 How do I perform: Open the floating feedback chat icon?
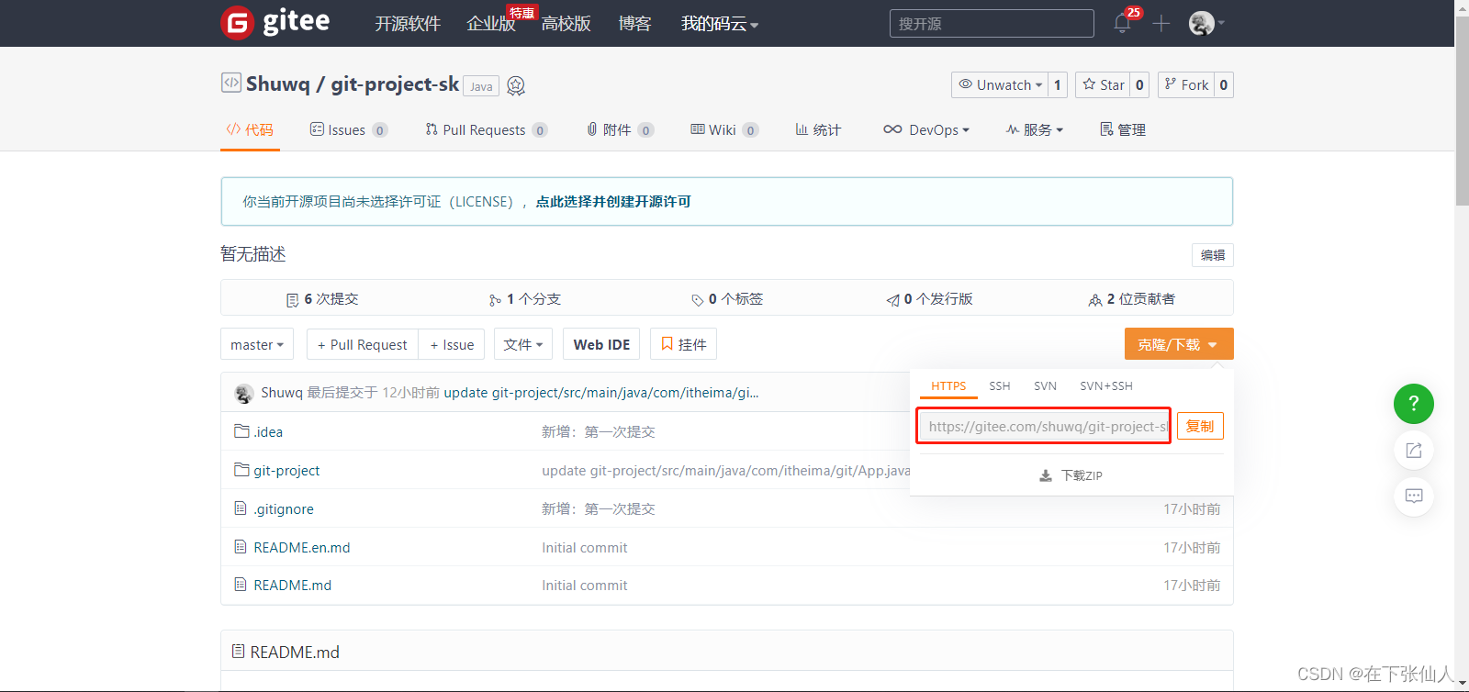[1414, 497]
